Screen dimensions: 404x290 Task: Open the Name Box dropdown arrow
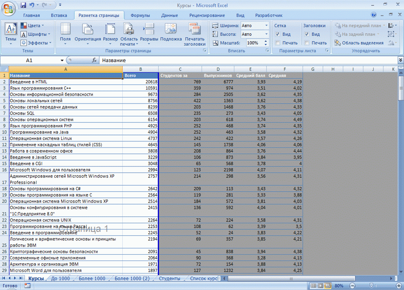tap(62, 60)
